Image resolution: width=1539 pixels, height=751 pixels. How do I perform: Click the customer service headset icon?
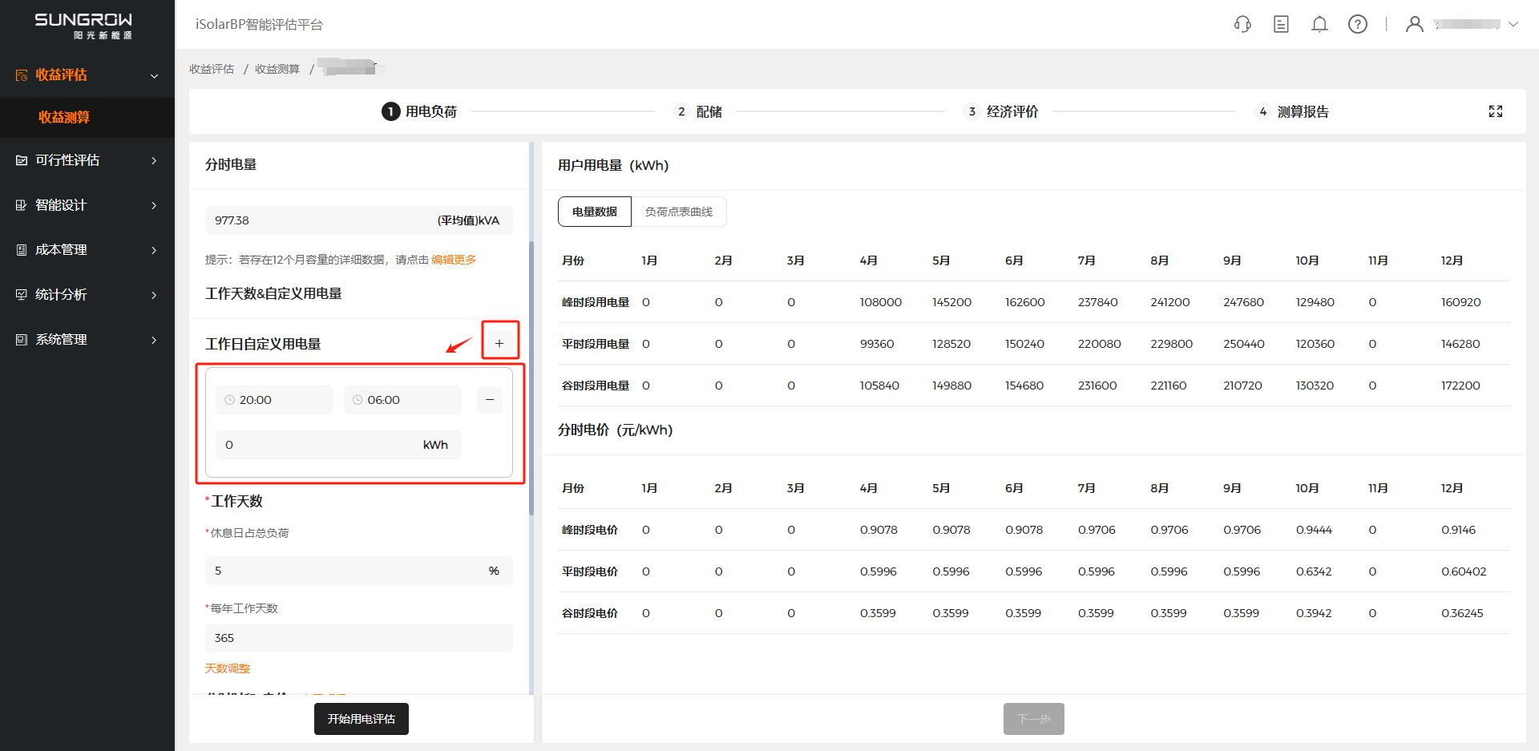[x=1242, y=24]
